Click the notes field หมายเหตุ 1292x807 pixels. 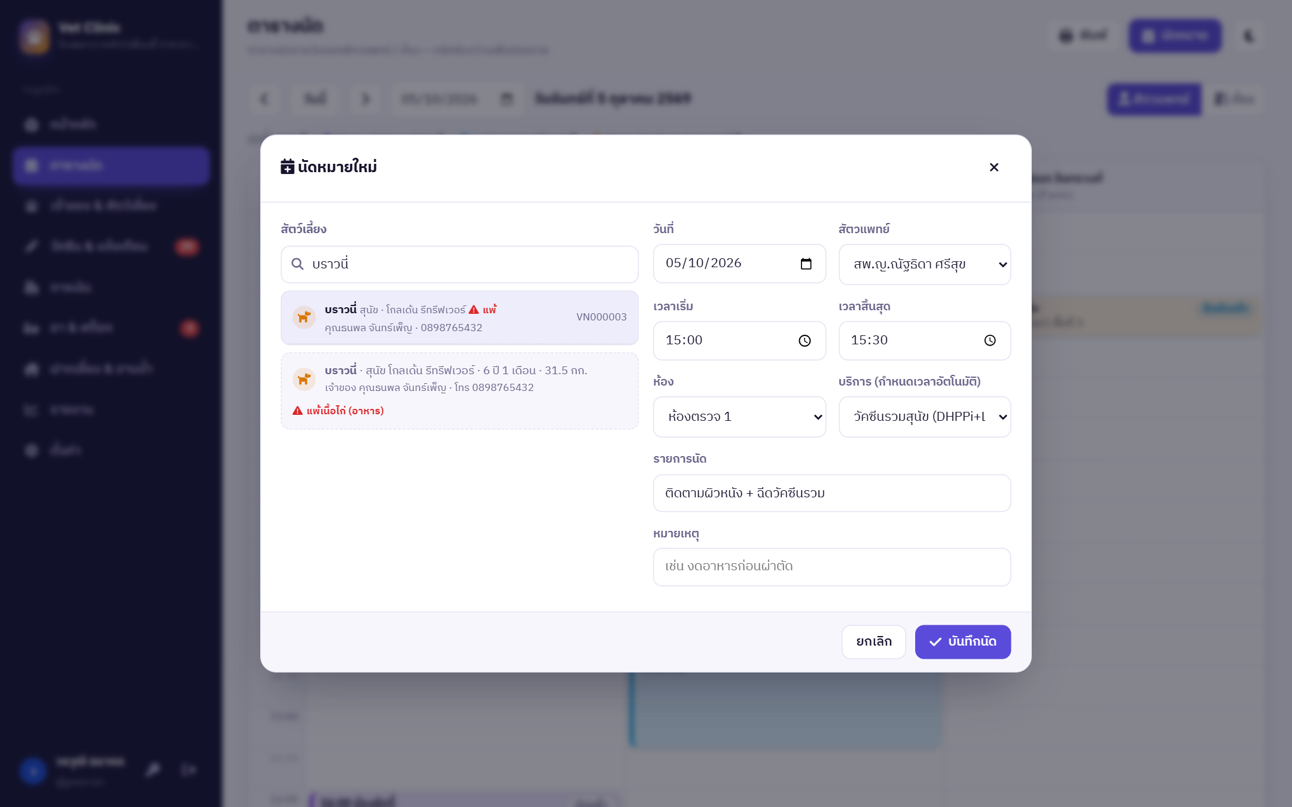click(x=832, y=567)
